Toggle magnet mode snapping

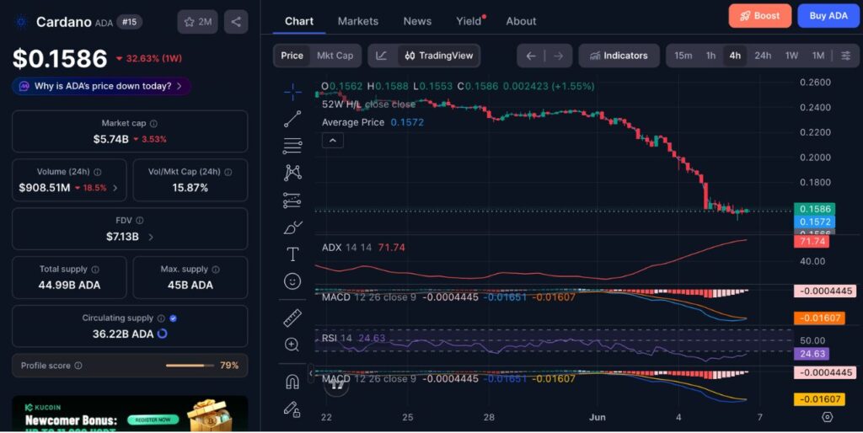coord(292,382)
